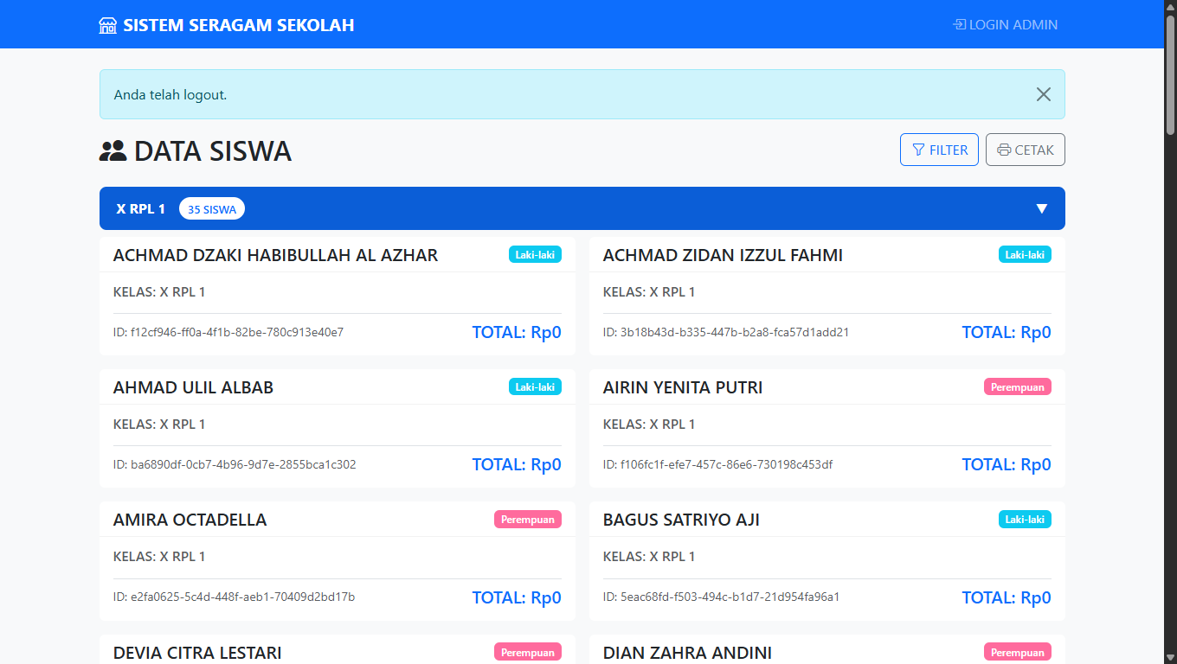Screen dimensions: 1177x664
Task: Open the SISTEM SERAGAM SEKOLAH home link
Action: point(227,25)
